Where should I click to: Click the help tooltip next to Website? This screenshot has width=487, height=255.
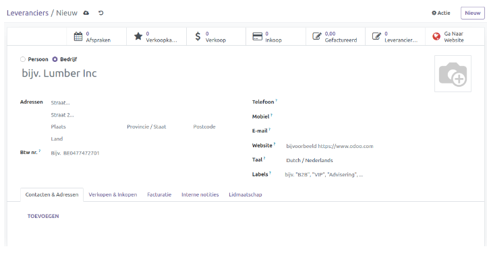click(x=275, y=144)
